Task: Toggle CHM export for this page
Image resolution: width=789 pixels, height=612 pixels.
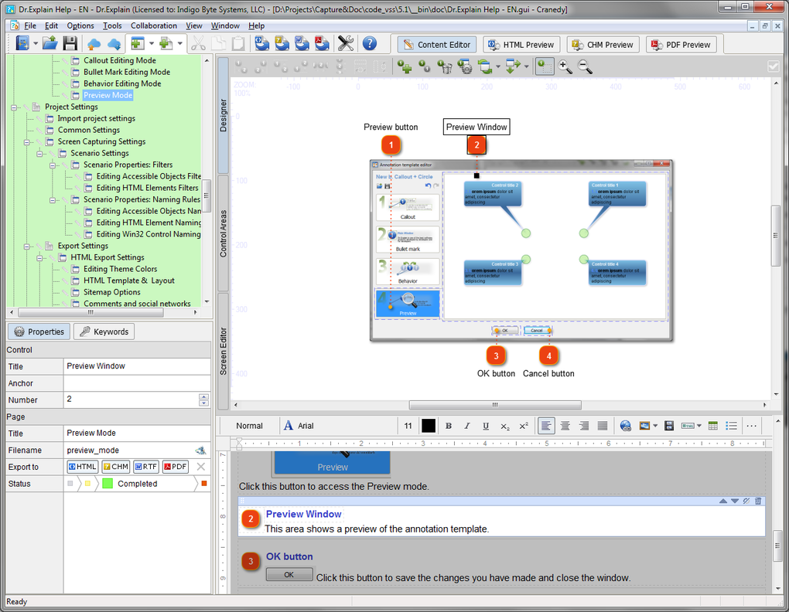Action: tap(116, 467)
